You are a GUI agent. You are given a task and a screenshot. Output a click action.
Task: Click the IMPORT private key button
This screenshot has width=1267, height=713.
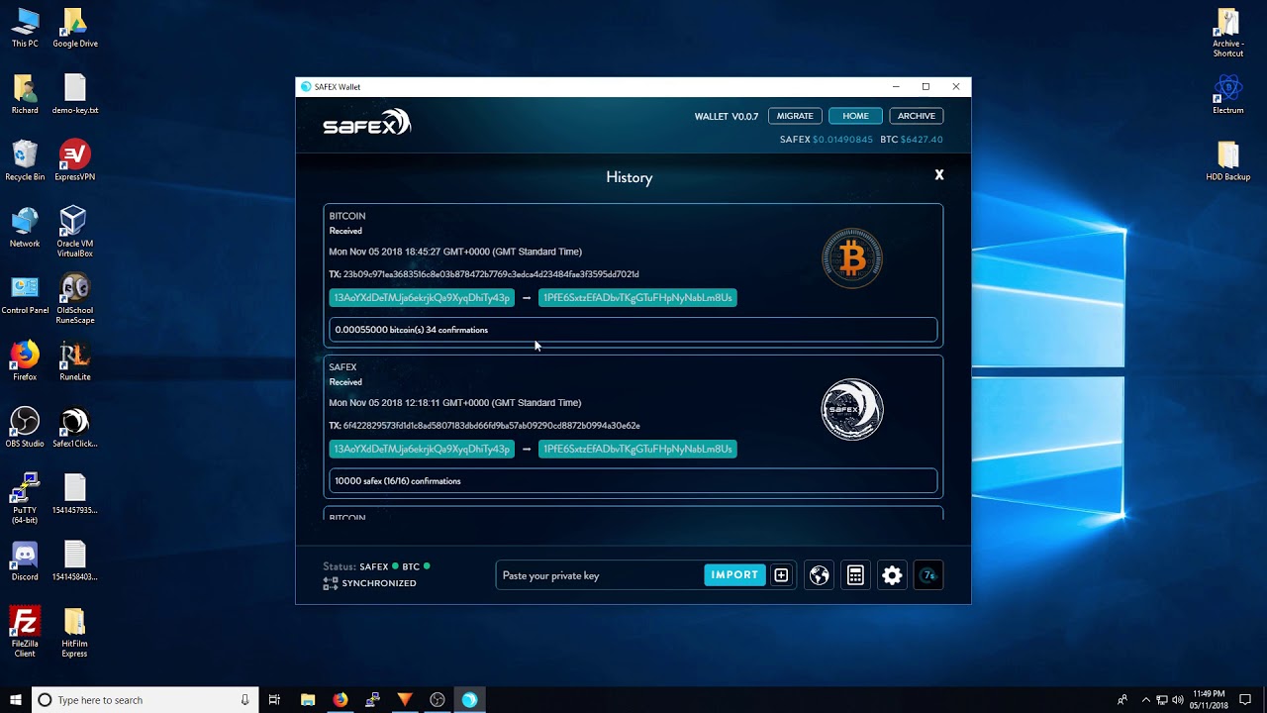point(734,575)
